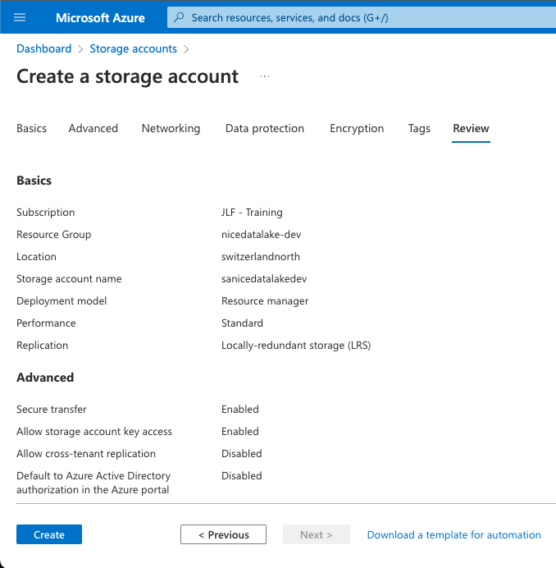Click the Secure transfer label

[x=52, y=410]
